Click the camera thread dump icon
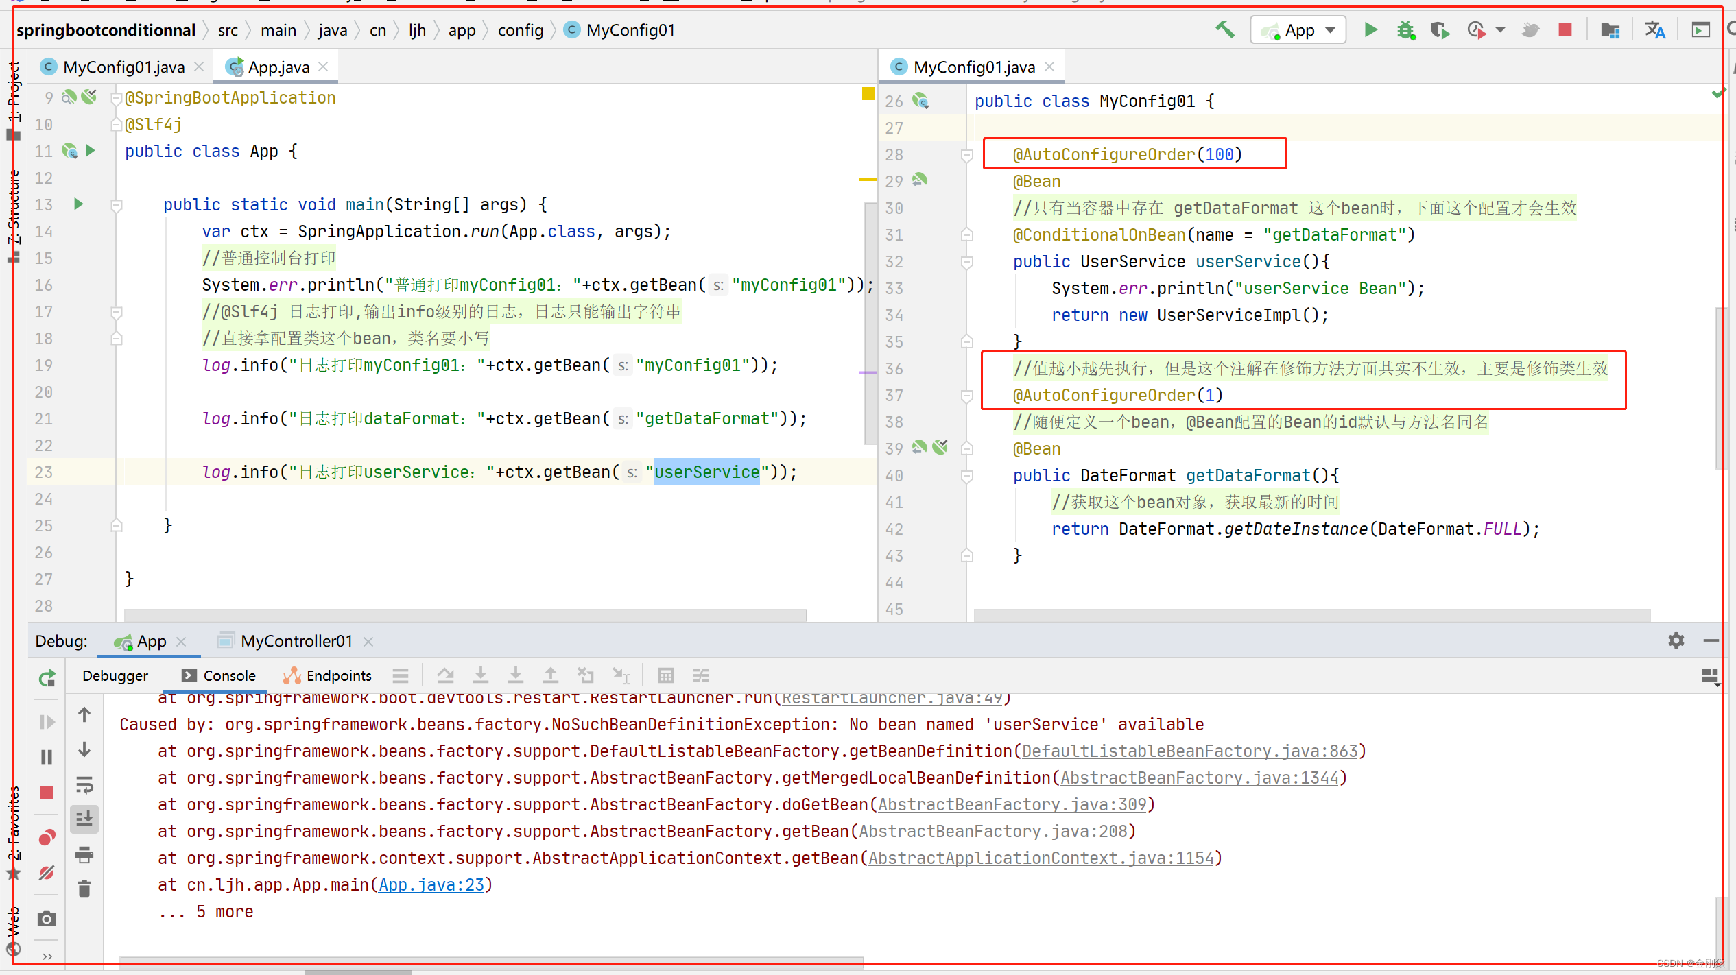This screenshot has height=975, width=1736. coord(47,918)
